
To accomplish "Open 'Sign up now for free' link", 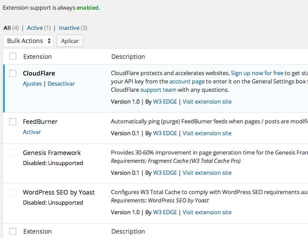I will tap(257, 73).
